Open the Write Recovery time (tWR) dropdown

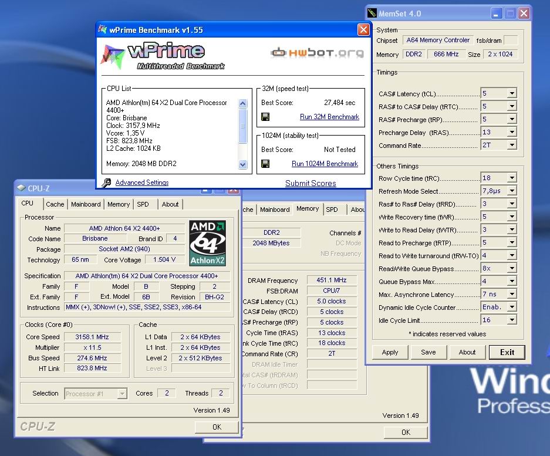coord(512,217)
